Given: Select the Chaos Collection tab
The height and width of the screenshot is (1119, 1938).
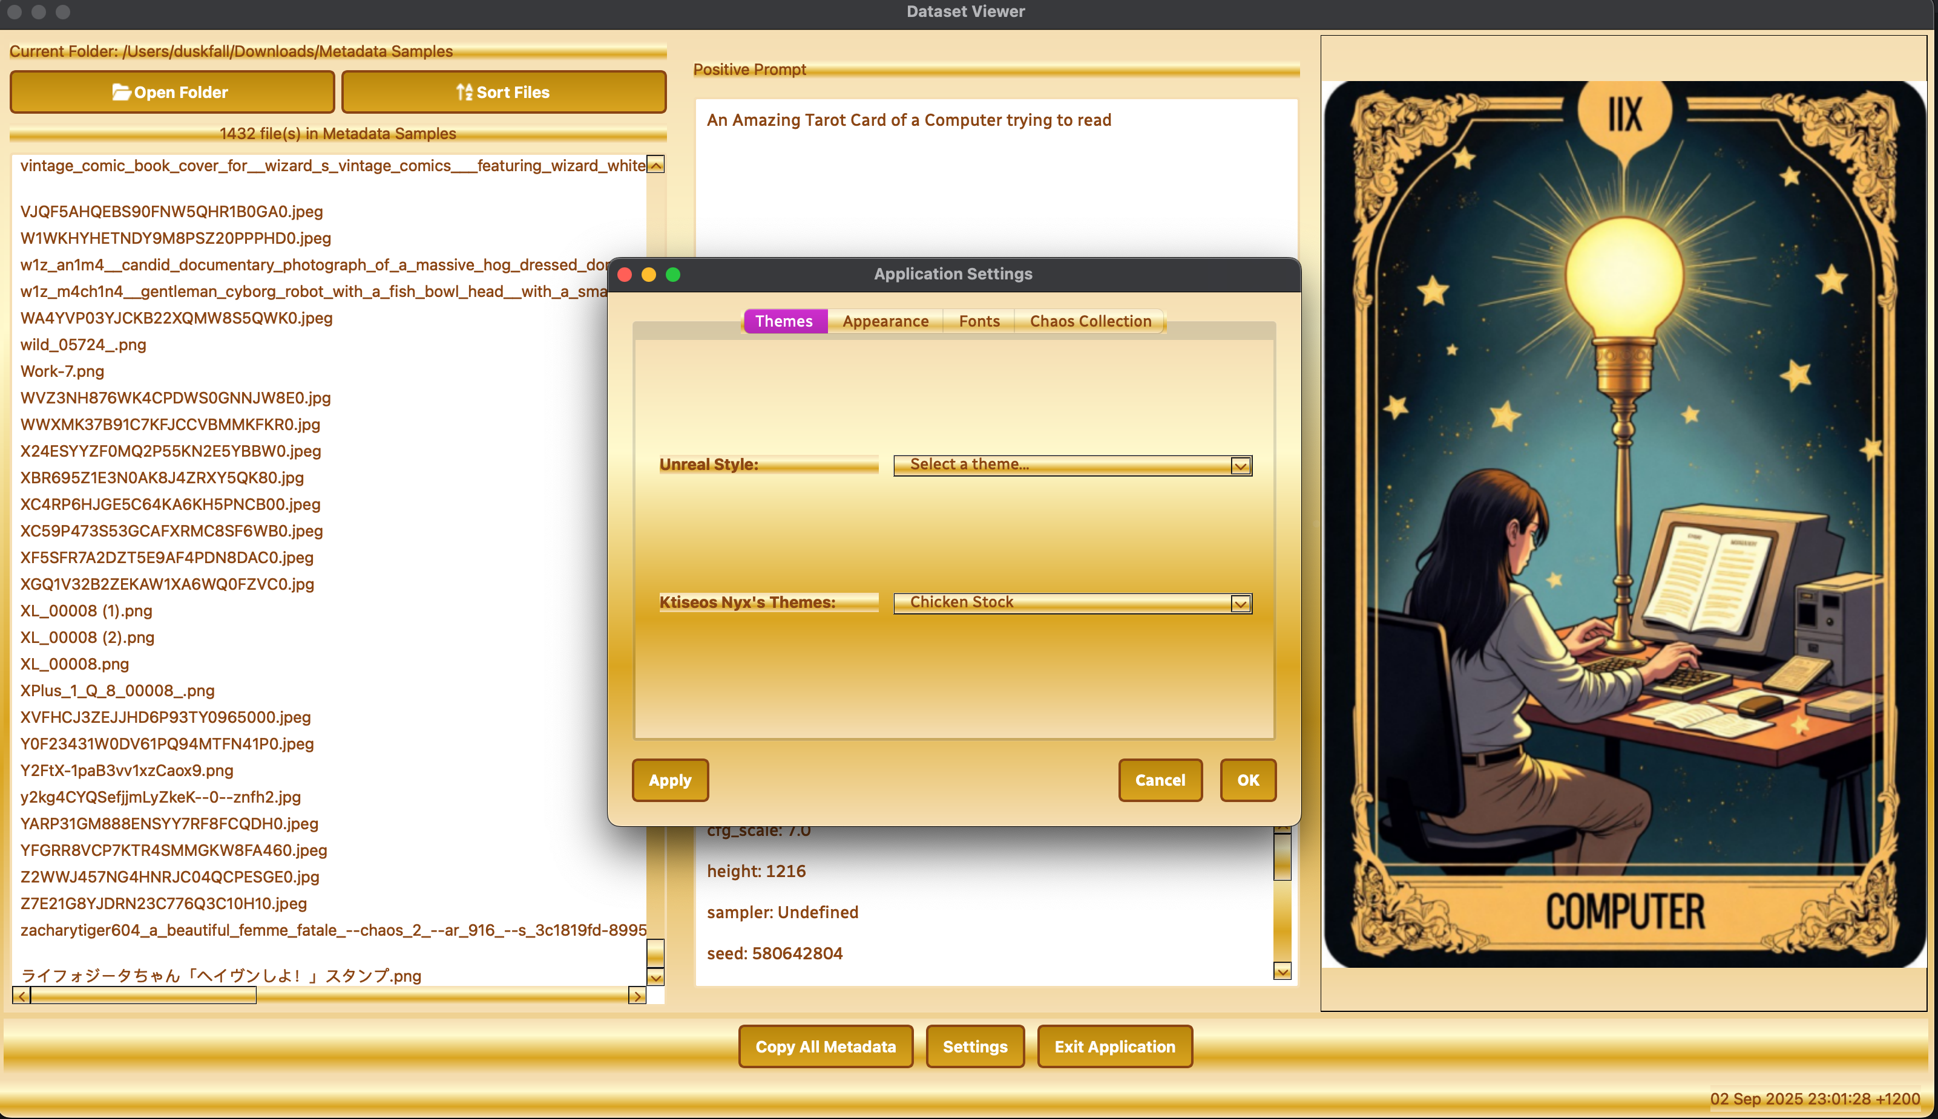Looking at the screenshot, I should (x=1089, y=321).
